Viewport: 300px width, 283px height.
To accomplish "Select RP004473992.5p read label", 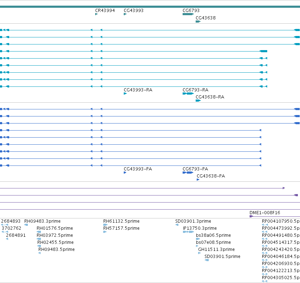I will click(x=281, y=228).
